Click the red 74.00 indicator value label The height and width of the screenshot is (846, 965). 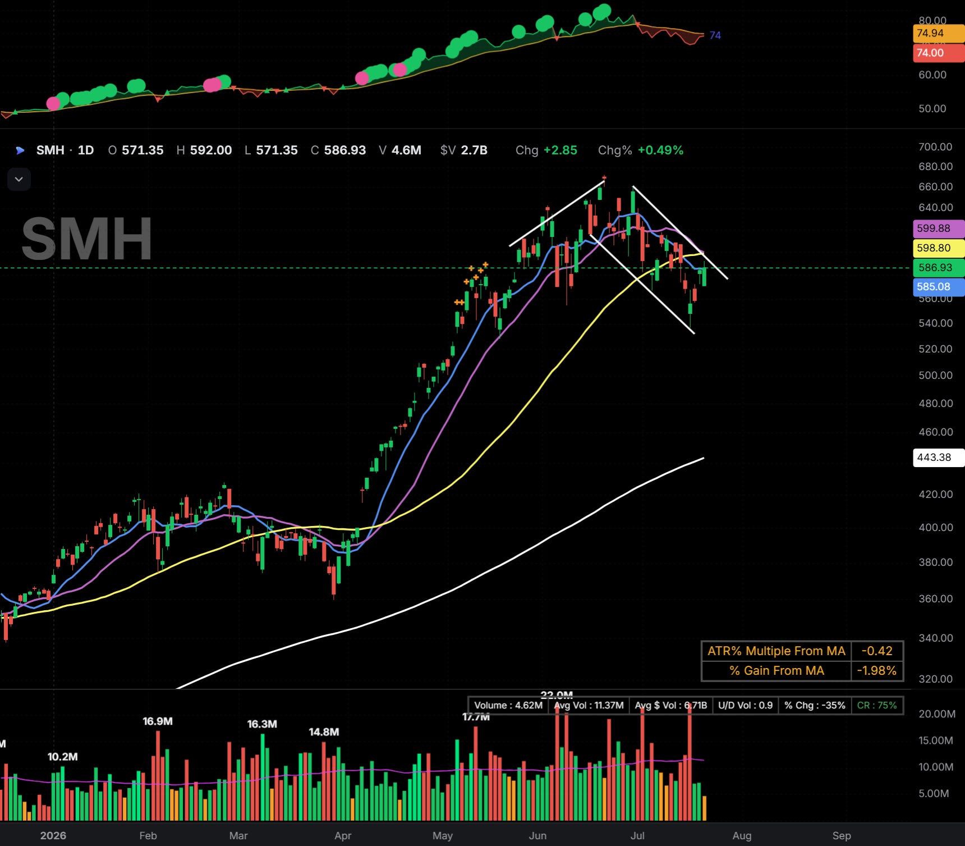(x=939, y=53)
